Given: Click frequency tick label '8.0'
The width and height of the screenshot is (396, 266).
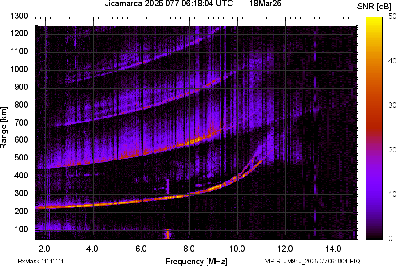Looking at the screenshot, I should (189, 249).
